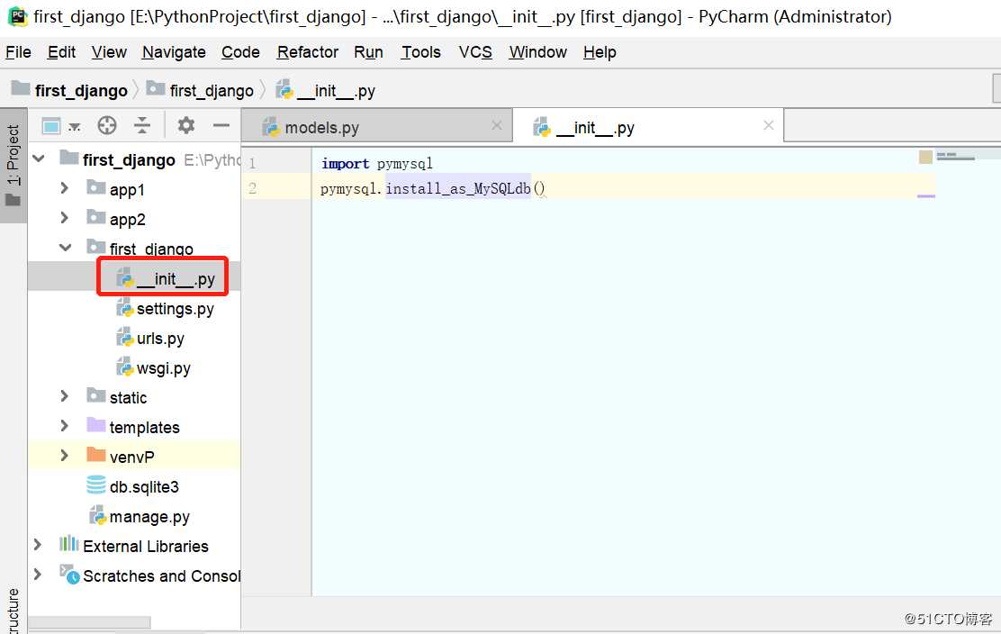Toggle the 1: Project side tab
The image size is (1001, 634).
pos(13,166)
